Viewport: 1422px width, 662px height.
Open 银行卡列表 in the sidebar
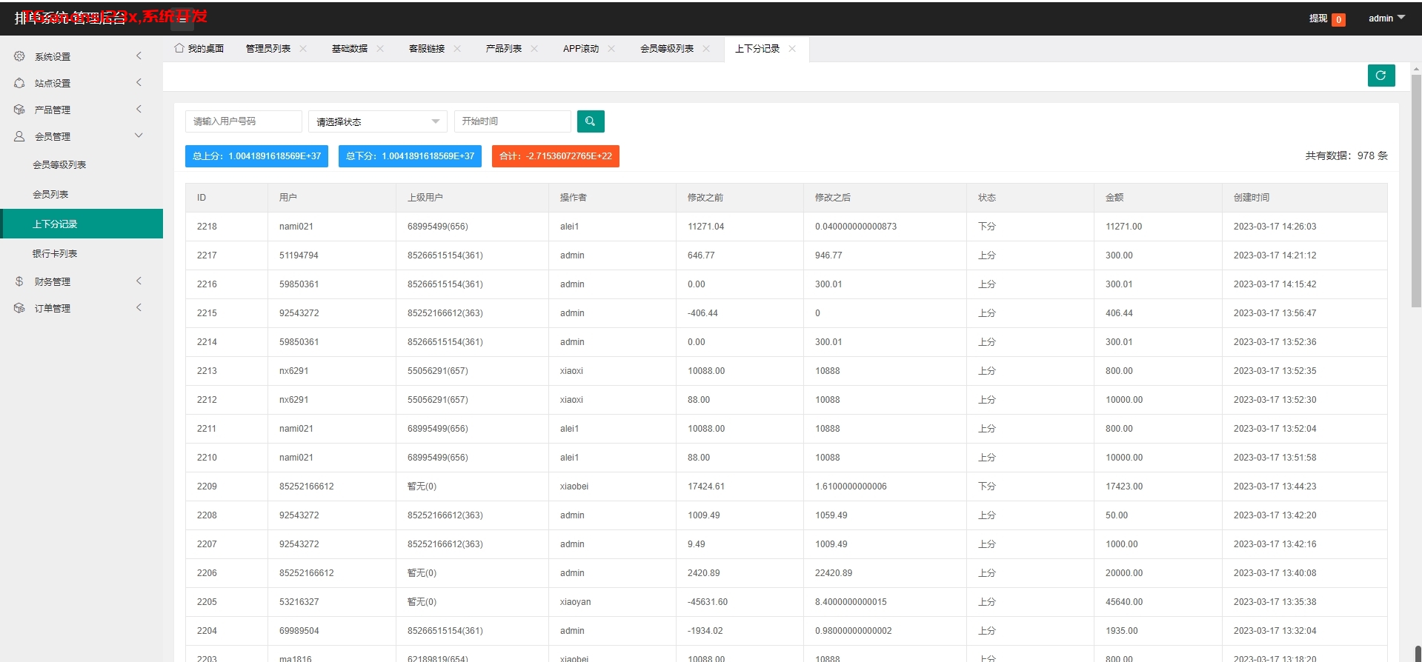tap(55, 253)
